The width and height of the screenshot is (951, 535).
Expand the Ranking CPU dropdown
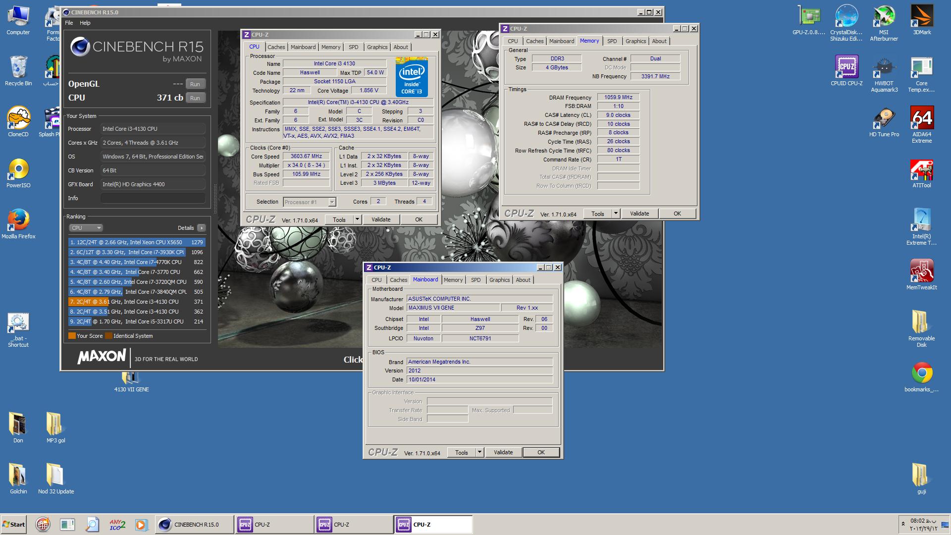click(x=86, y=228)
